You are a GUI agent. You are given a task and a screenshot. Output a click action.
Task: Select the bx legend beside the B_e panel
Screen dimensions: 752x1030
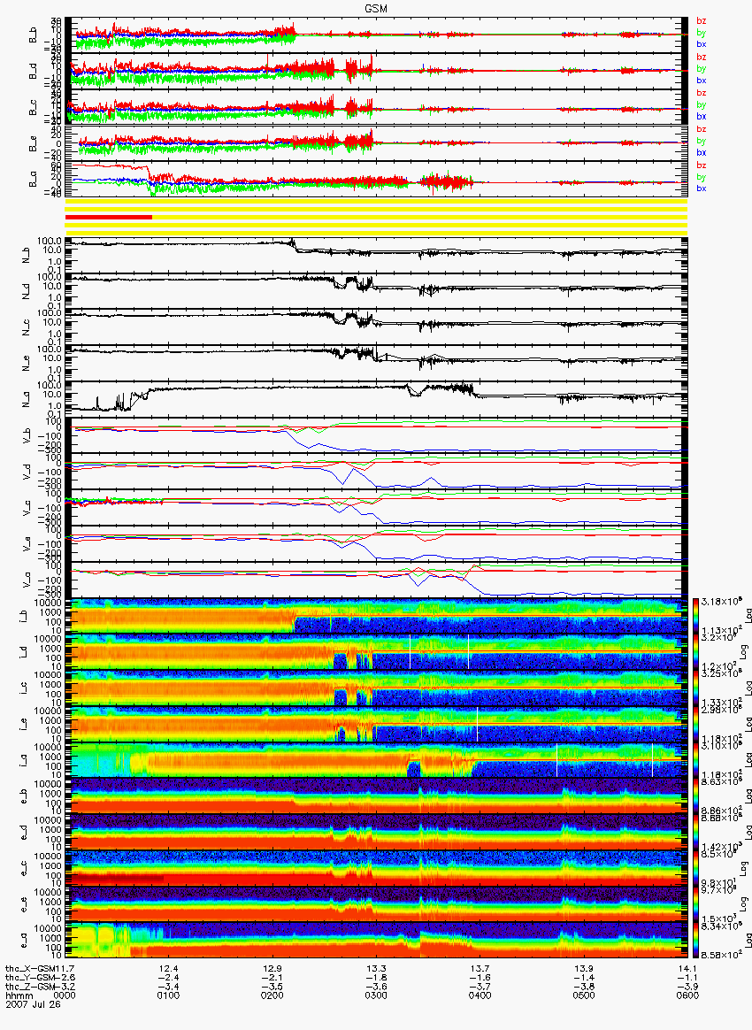click(701, 153)
